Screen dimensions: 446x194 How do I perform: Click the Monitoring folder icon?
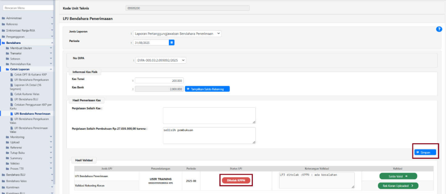click(7, 137)
